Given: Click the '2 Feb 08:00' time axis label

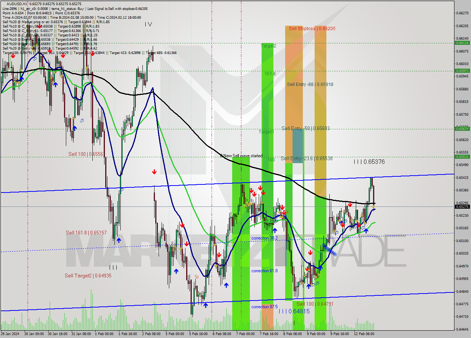Looking at the screenshot, I should (151, 334).
